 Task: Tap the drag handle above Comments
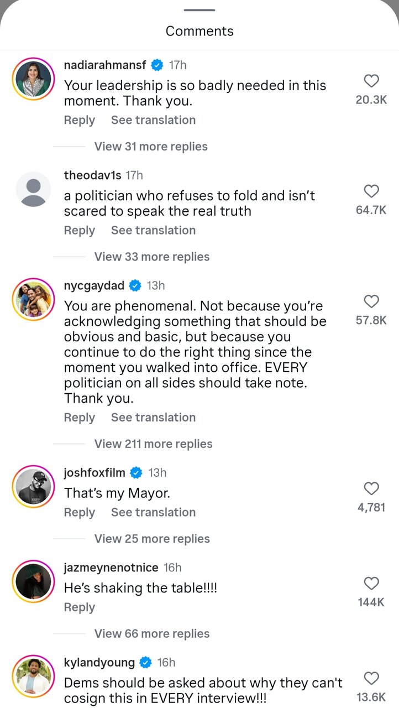coord(200,10)
